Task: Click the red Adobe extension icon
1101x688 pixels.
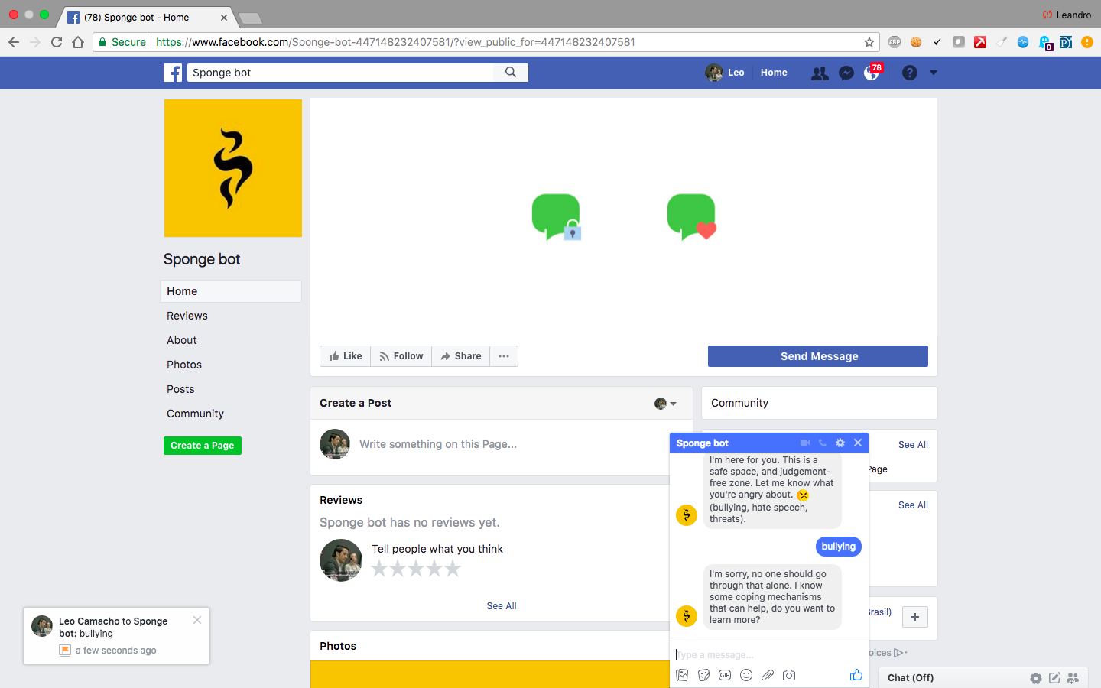Action: click(980, 42)
